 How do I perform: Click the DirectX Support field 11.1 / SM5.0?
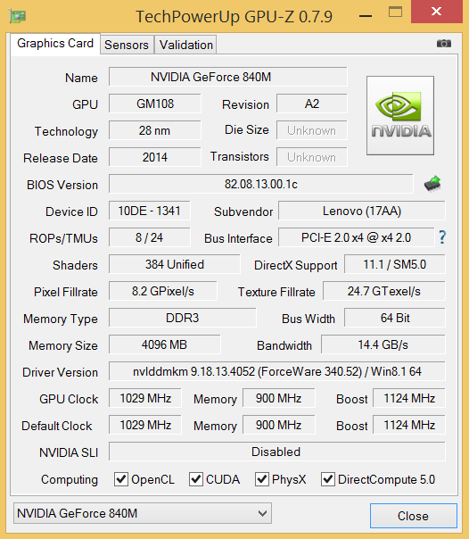click(395, 264)
